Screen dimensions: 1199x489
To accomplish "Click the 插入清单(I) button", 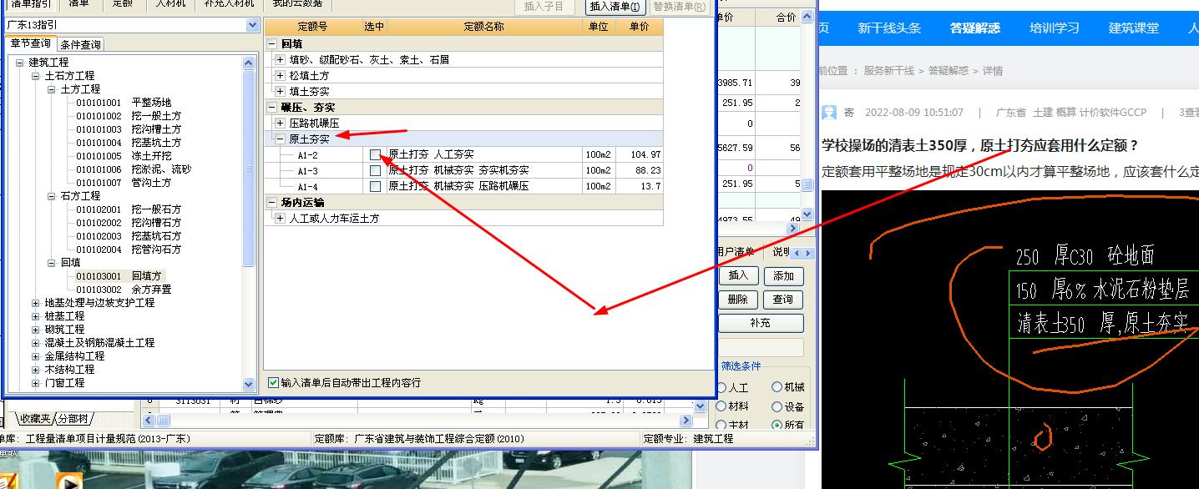I will [615, 7].
